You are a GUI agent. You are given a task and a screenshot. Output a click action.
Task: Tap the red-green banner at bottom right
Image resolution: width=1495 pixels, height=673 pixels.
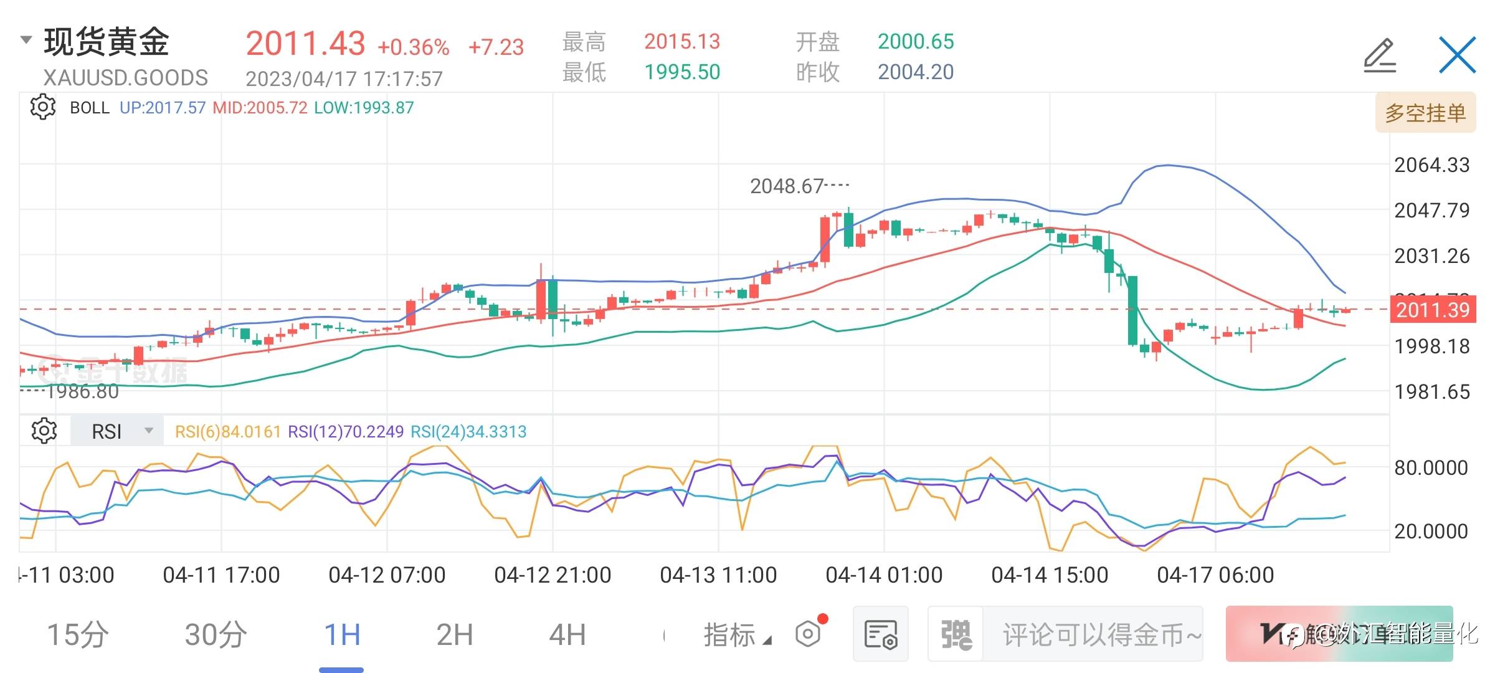coord(1339,634)
